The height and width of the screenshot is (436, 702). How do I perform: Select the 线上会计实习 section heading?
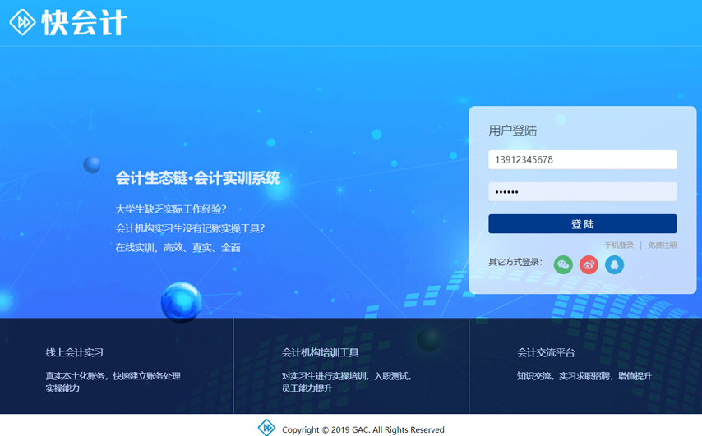(75, 352)
